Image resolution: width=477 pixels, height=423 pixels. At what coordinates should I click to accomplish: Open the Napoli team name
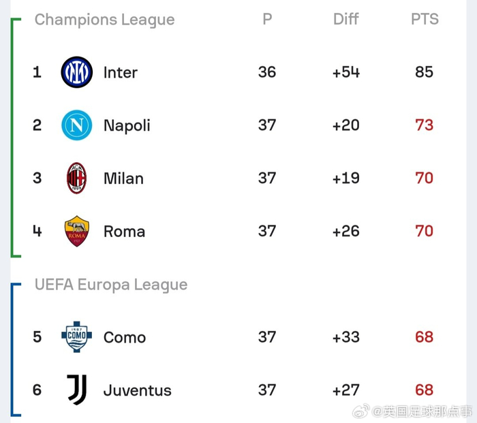(127, 125)
